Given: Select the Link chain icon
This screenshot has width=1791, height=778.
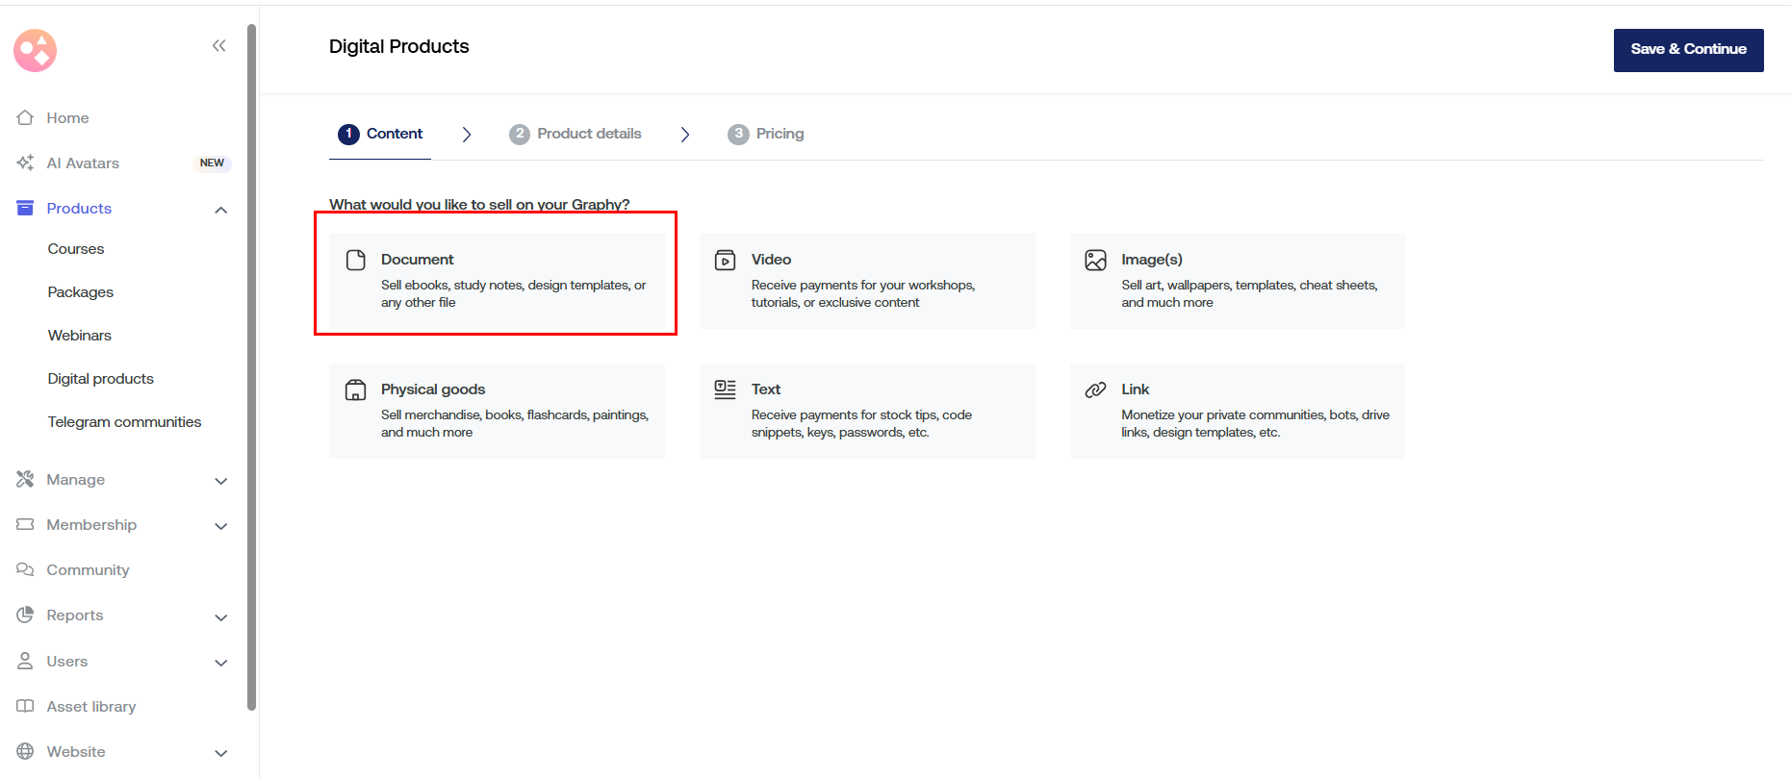Looking at the screenshot, I should (x=1095, y=389).
